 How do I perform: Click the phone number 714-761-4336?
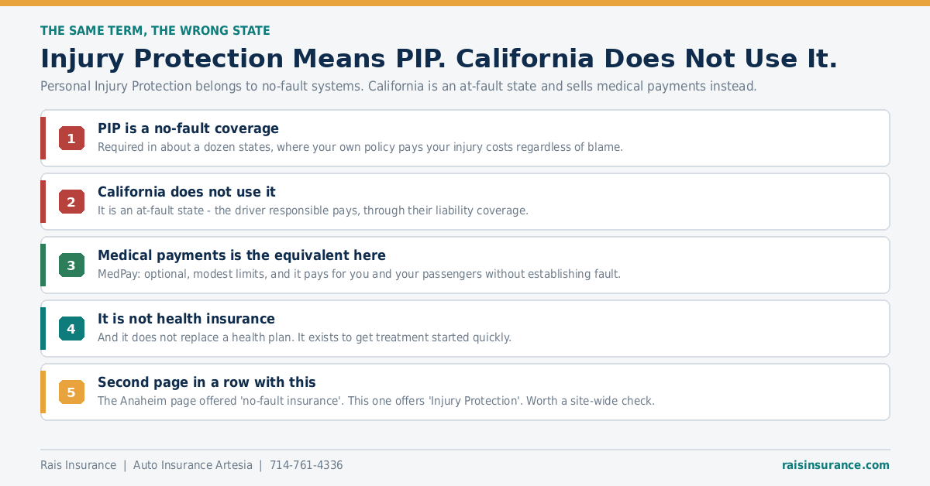(x=306, y=465)
